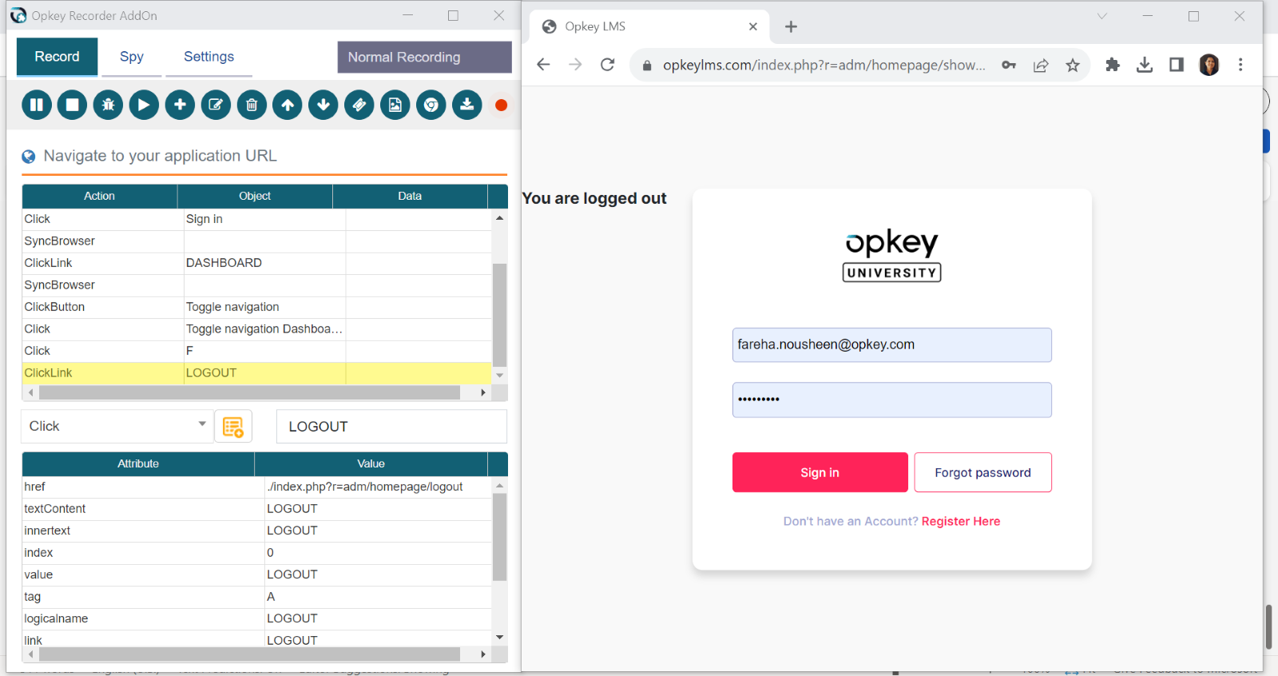Click the download icon in recorder toolbar
Image resolution: width=1278 pixels, height=676 pixels.
point(467,105)
